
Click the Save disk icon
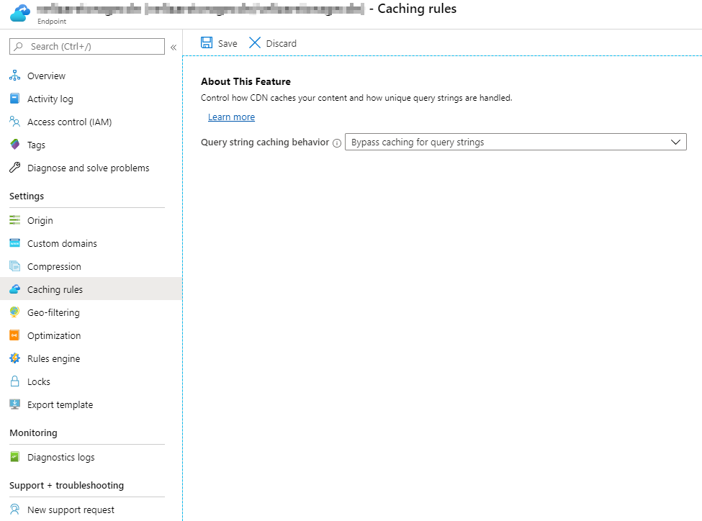(x=207, y=42)
